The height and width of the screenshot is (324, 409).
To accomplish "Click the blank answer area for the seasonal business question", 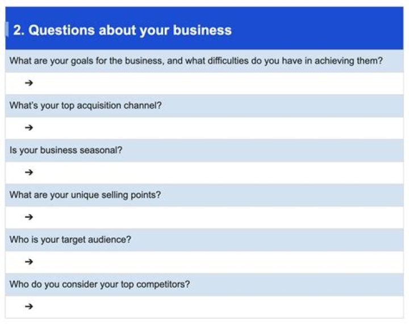I will coord(216,172).
